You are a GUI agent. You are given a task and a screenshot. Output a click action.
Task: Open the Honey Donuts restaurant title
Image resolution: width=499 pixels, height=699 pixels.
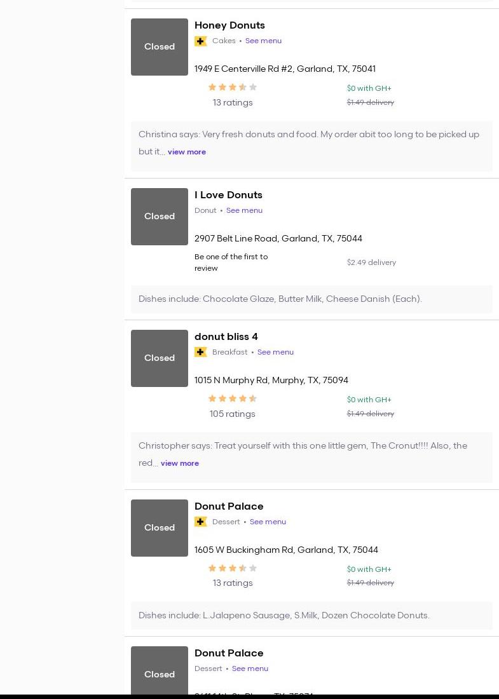point(229,25)
